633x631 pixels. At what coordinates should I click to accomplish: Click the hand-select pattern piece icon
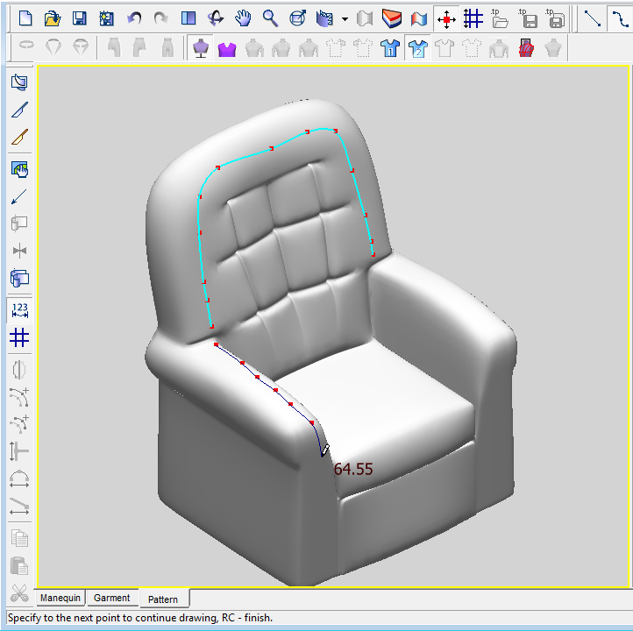click(x=19, y=169)
